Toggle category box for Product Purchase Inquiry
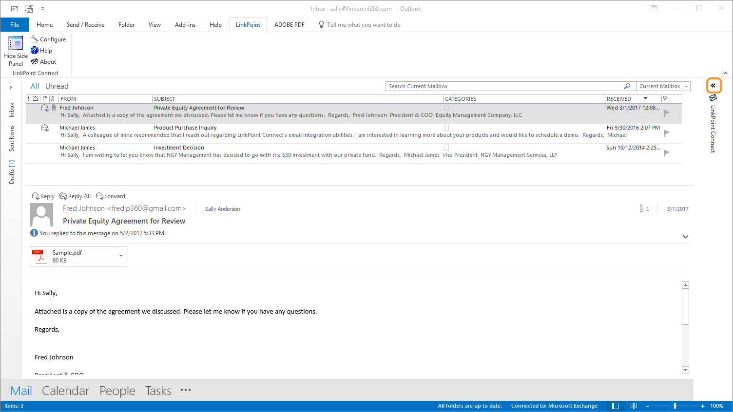 pyautogui.click(x=446, y=128)
